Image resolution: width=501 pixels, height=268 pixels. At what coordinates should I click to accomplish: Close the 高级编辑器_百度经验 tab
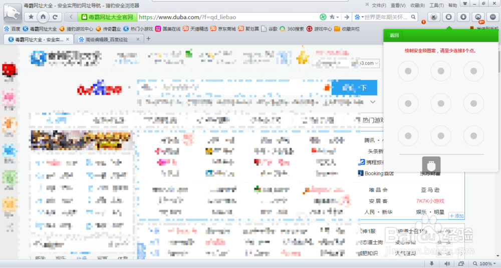(x=138, y=39)
